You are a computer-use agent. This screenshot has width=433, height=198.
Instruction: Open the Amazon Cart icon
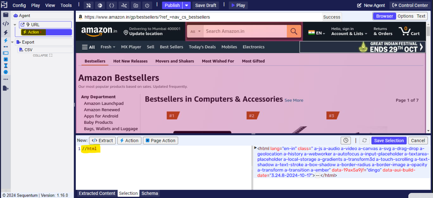pos(409,31)
